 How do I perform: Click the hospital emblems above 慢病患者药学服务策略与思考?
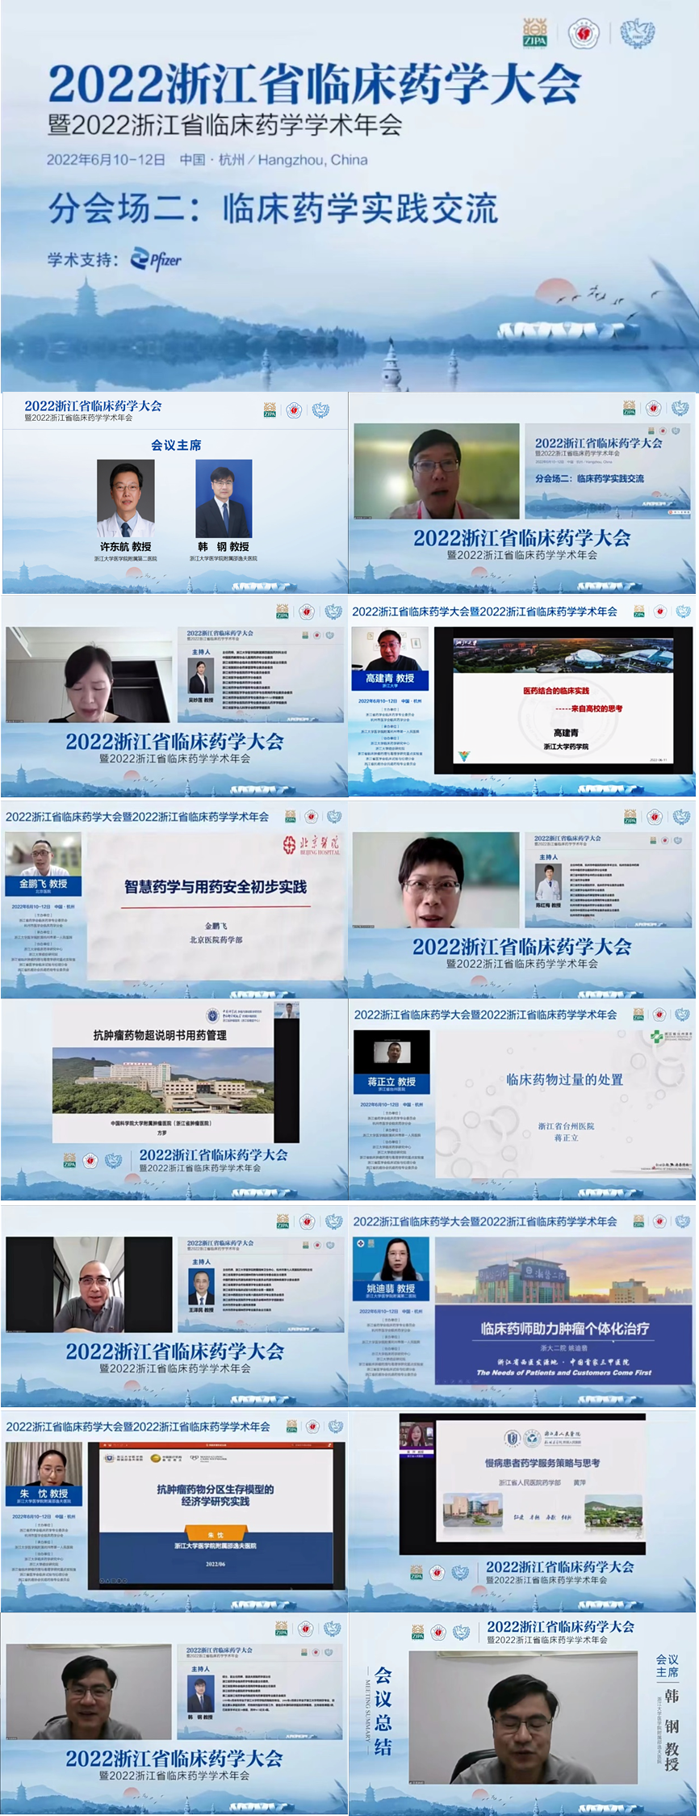click(542, 1437)
